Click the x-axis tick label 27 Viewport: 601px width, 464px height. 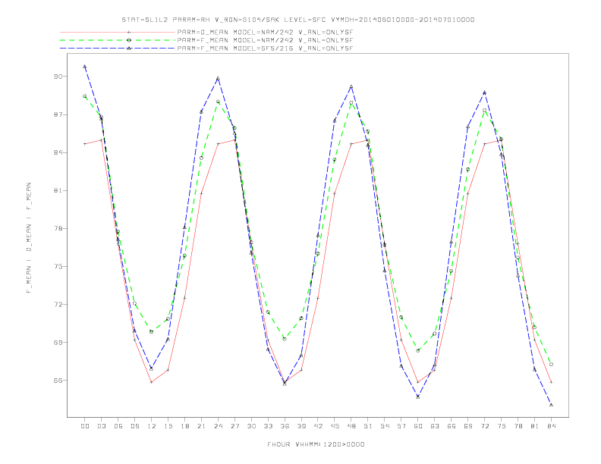[234, 426]
